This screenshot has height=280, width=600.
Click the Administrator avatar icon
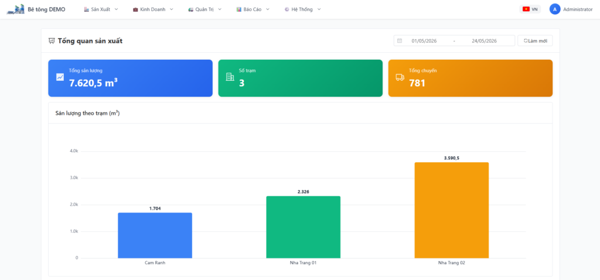point(555,9)
